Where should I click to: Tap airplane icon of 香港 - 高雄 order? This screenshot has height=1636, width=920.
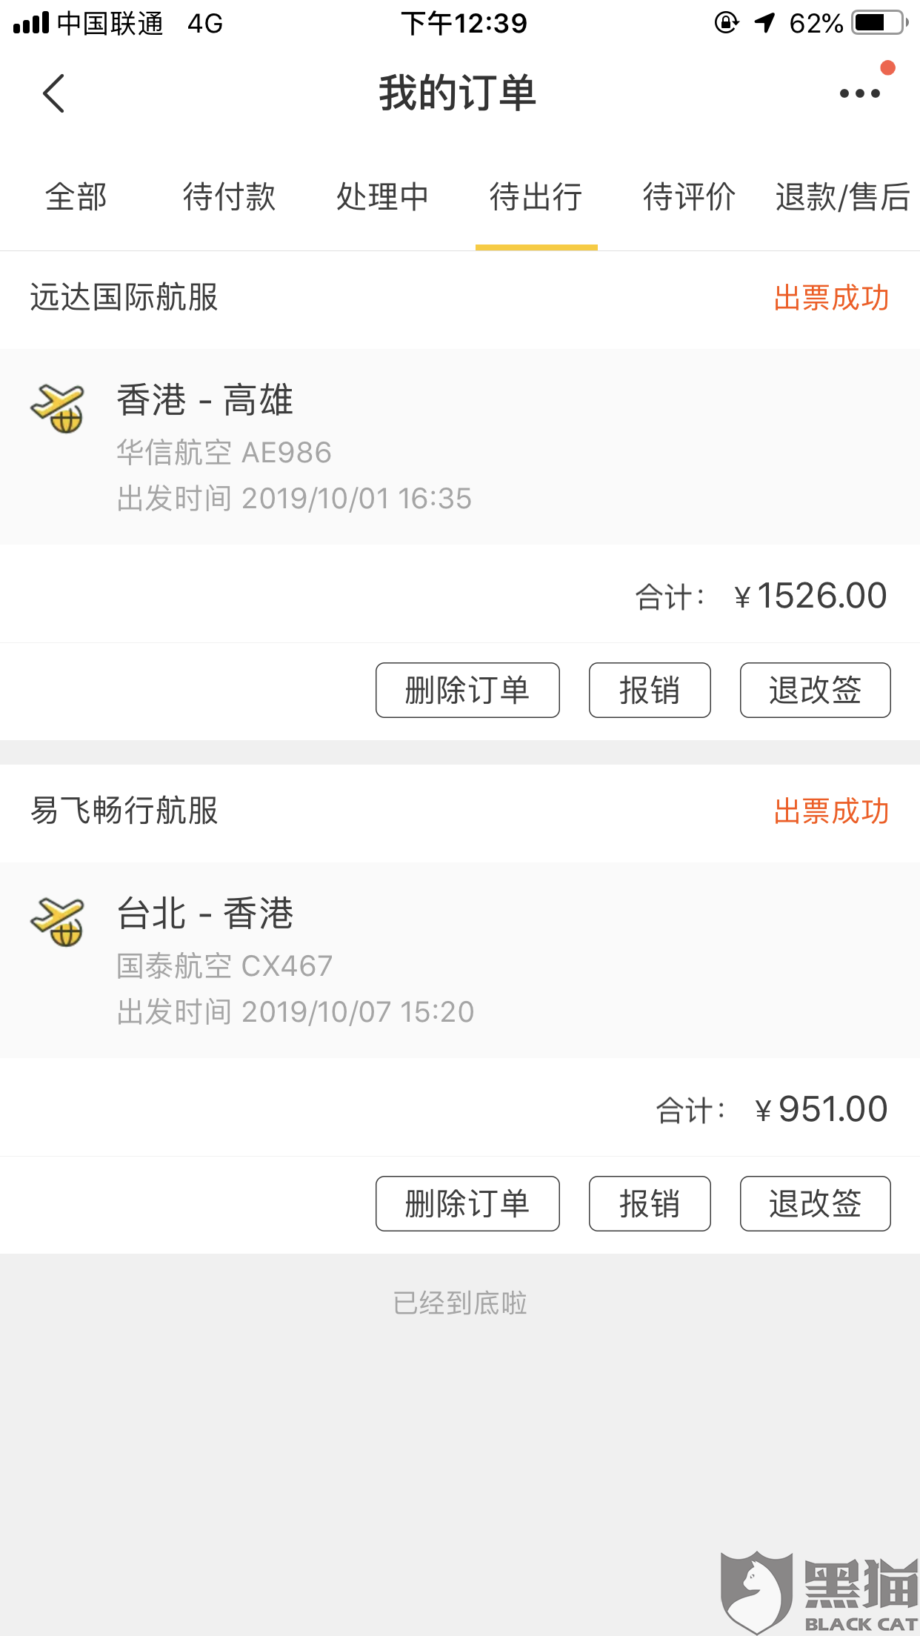58,408
